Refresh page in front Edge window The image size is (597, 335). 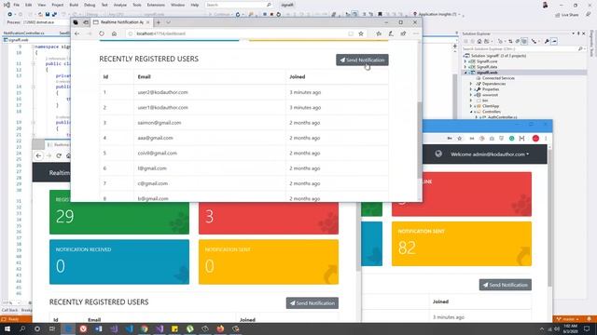tap(102, 33)
